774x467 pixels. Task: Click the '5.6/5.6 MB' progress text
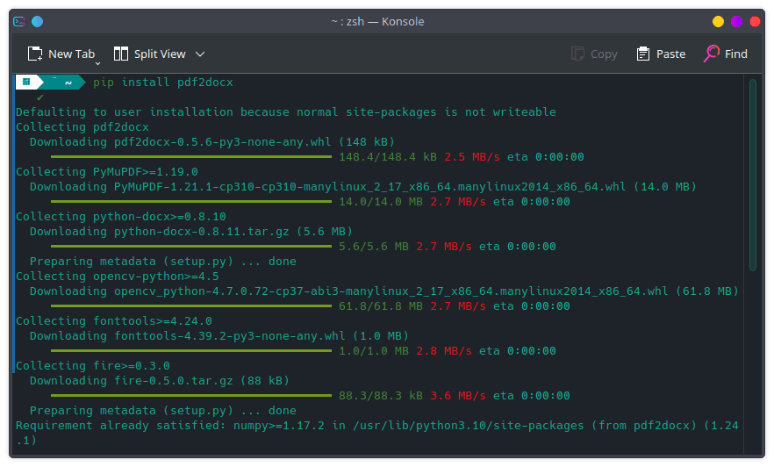click(374, 247)
